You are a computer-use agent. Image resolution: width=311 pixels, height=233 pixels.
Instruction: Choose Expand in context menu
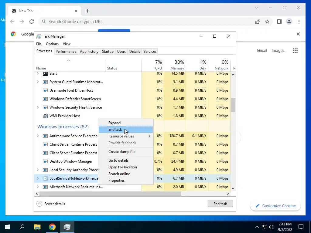pos(126,123)
